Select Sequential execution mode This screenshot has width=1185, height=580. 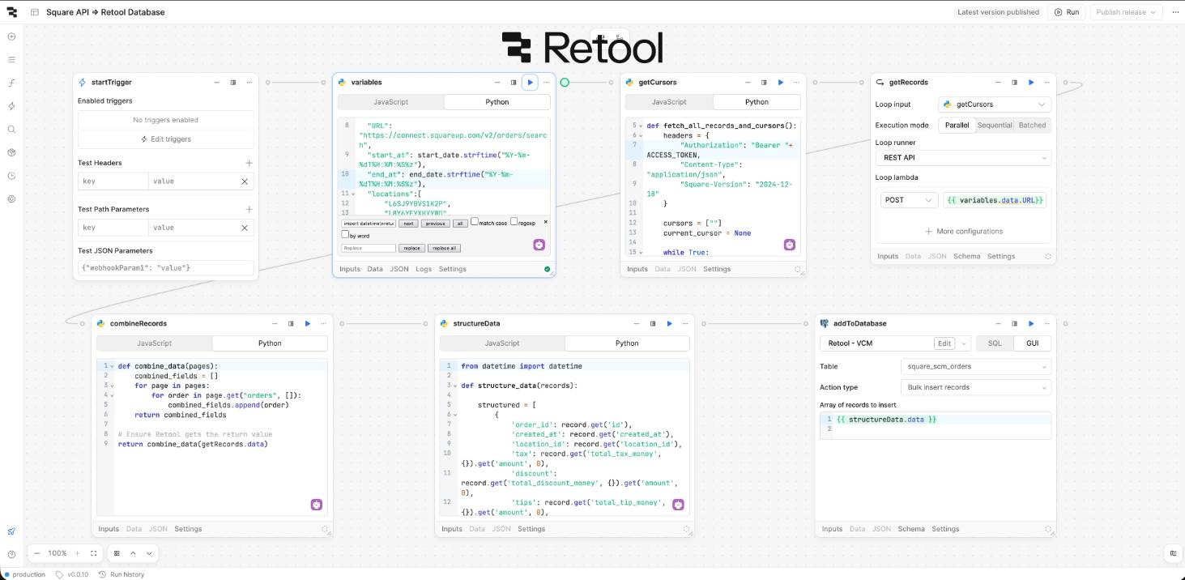995,125
